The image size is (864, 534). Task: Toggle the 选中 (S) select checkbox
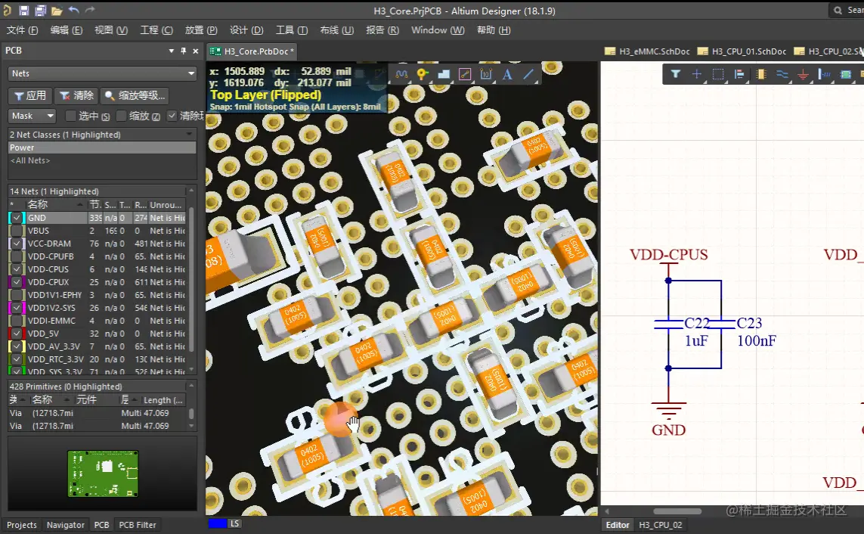(x=71, y=116)
